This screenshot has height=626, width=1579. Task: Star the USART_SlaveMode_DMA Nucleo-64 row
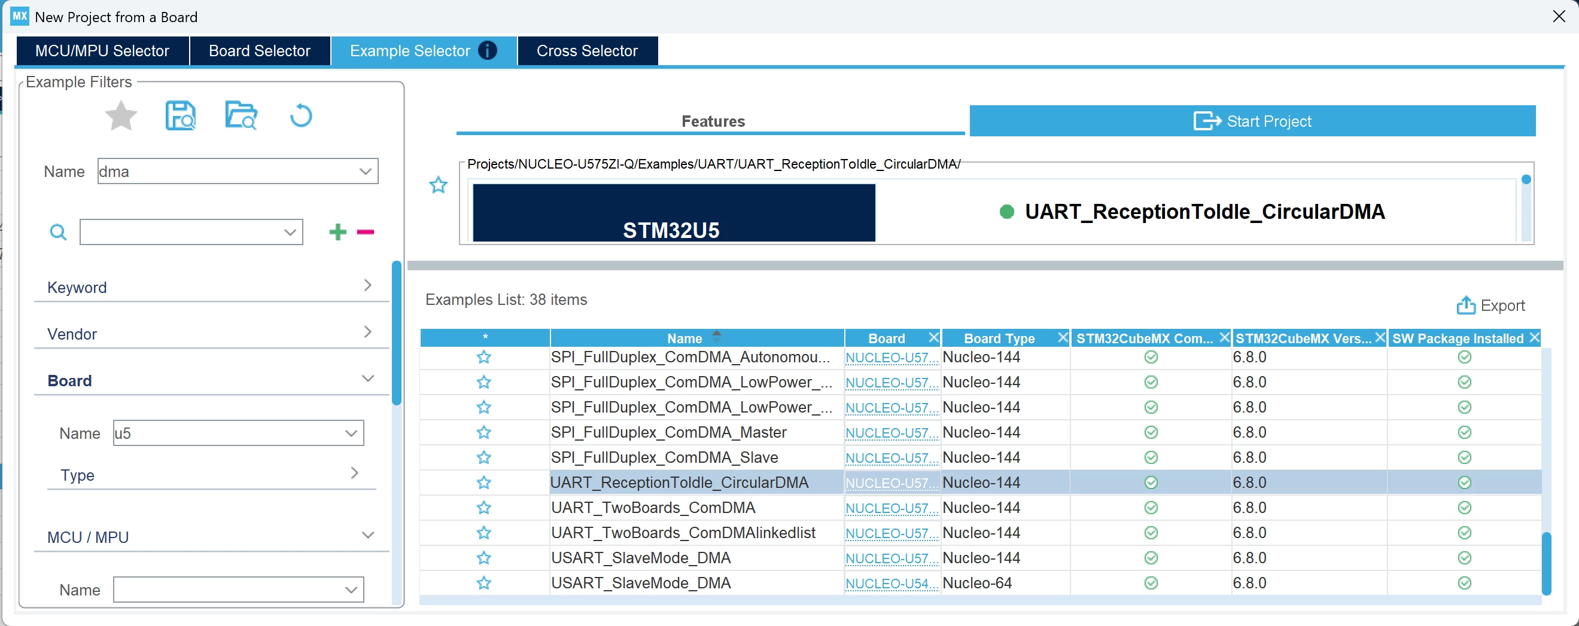point(483,583)
